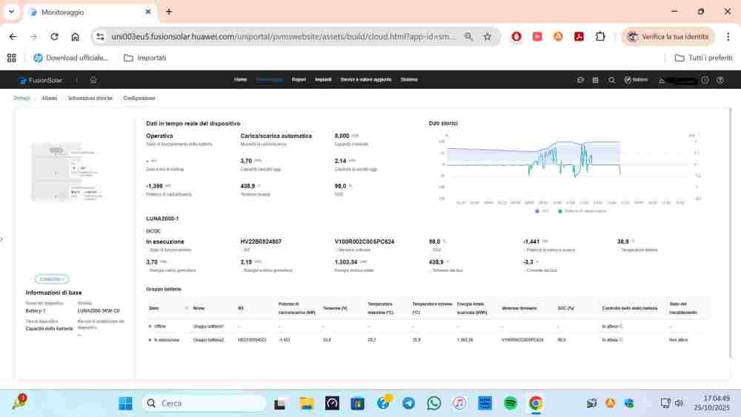Open the Report menu
The image size is (741, 417).
[x=299, y=79]
